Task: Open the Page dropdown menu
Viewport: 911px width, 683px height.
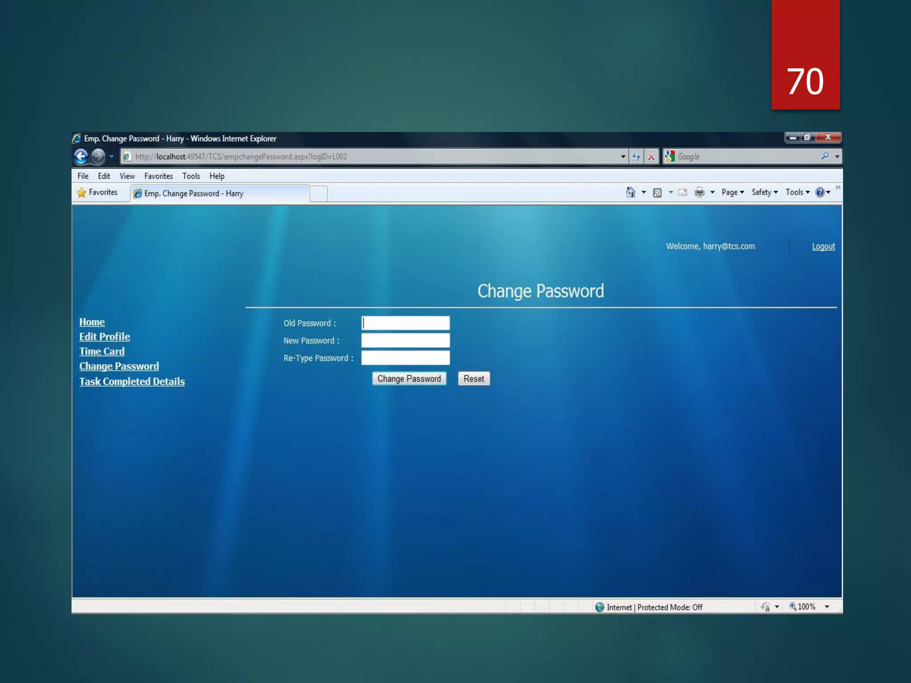Action: tap(732, 192)
